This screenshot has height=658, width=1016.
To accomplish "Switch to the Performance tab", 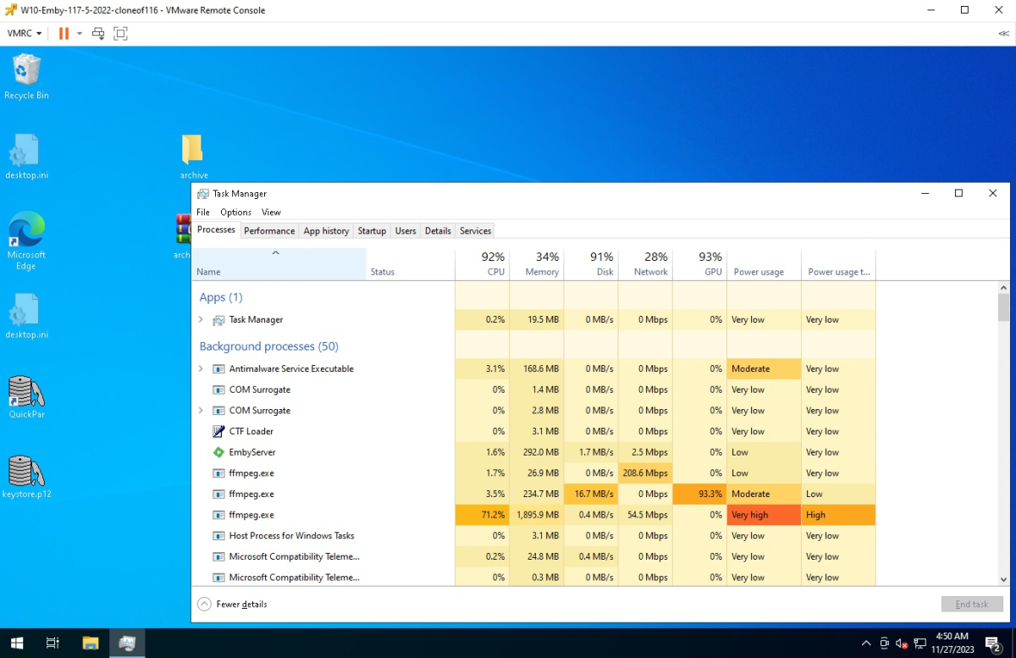I will point(269,230).
